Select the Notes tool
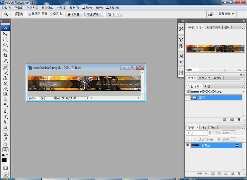 click(5, 134)
